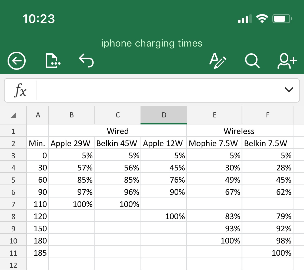Screen dimensions: 304x270
Task: Tap the document title 'iphone charging times'
Action: click(152, 43)
